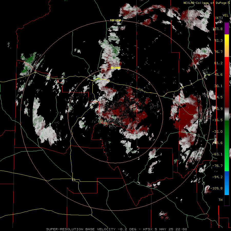Image resolution: width=231 pixels, height=231 pixels.
Task: Click the 30.1 legend value
Action: point(218,86)
